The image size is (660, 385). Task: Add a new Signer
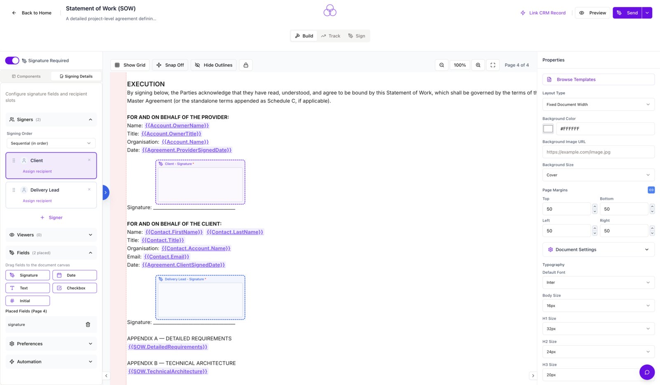coord(51,217)
